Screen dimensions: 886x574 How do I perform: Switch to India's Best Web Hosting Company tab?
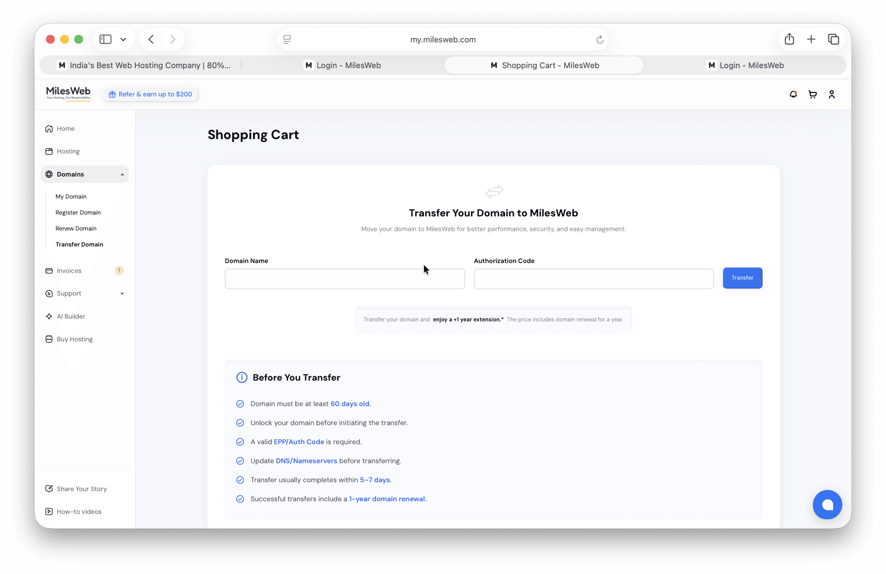(144, 65)
